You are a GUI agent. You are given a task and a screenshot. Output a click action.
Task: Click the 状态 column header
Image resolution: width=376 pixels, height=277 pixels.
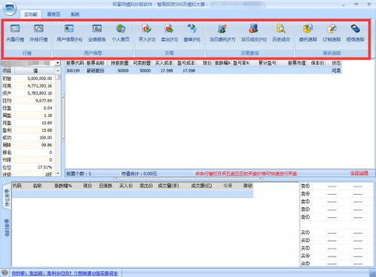click(x=336, y=63)
